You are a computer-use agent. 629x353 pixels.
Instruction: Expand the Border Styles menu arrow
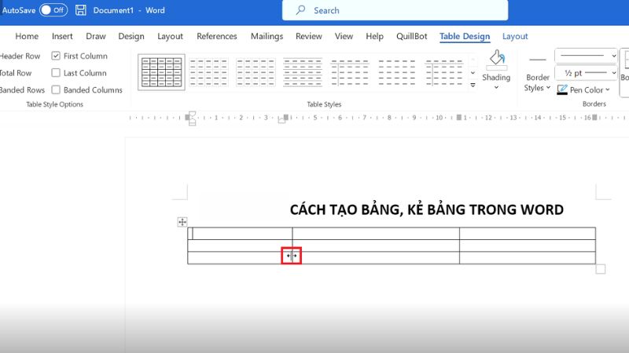click(x=548, y=88)
